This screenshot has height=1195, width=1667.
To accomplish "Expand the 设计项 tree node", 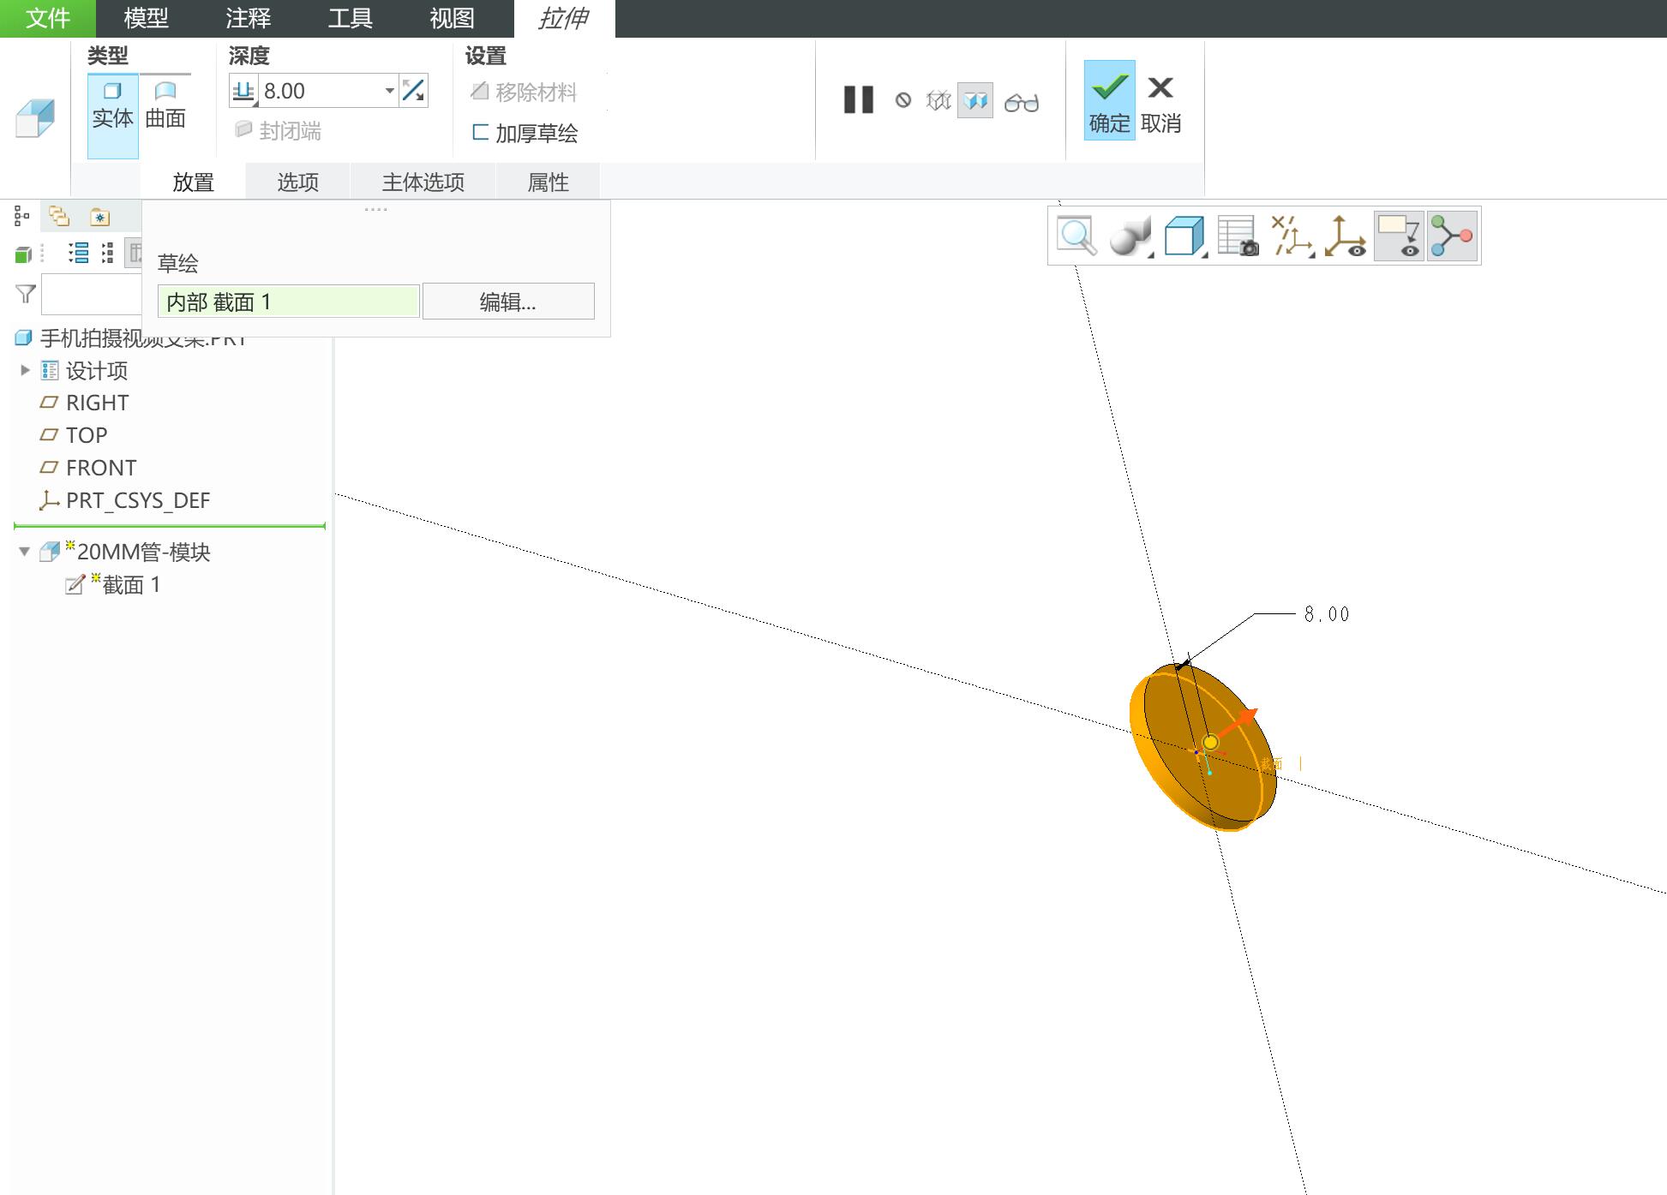I will pos(25,370).
